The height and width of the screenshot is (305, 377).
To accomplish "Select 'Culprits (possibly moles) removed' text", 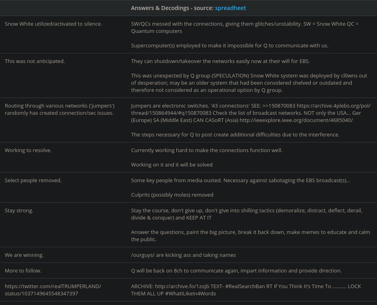I will [x=172, y=195].
